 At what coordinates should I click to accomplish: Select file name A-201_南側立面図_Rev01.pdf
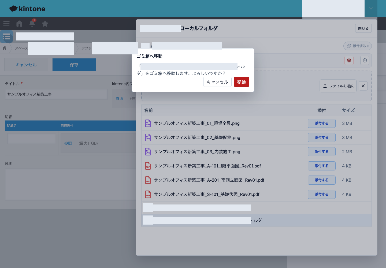tap(209, 180)
